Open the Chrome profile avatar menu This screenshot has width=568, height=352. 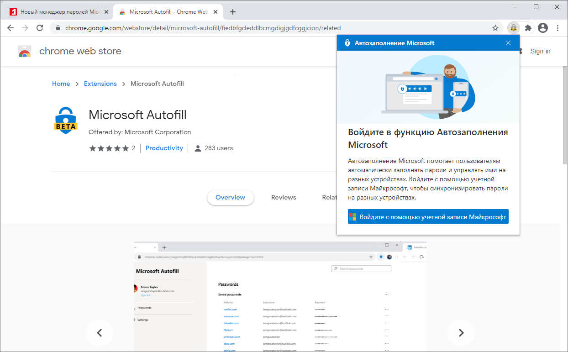pos(543,28)
